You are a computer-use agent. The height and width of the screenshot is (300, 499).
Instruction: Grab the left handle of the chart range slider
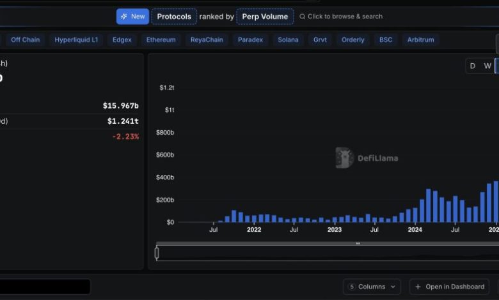pyautogui.click(x=157, y=253)
